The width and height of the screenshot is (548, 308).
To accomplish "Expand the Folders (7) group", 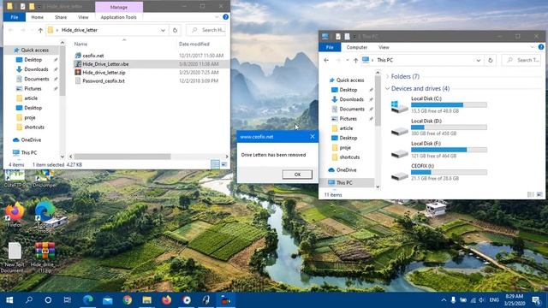I will click(387, 76).
